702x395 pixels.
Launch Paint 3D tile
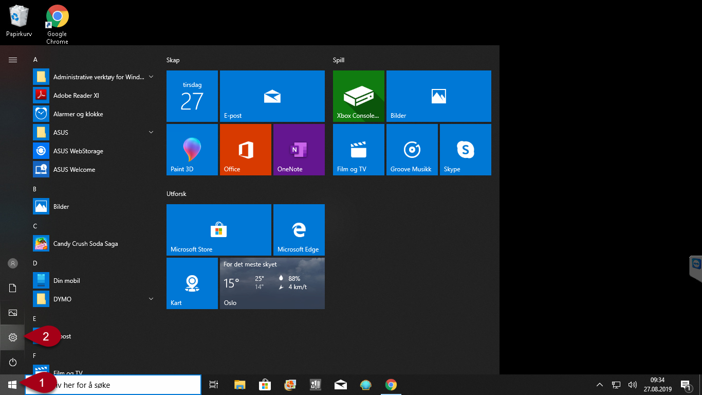pos(192,150)
